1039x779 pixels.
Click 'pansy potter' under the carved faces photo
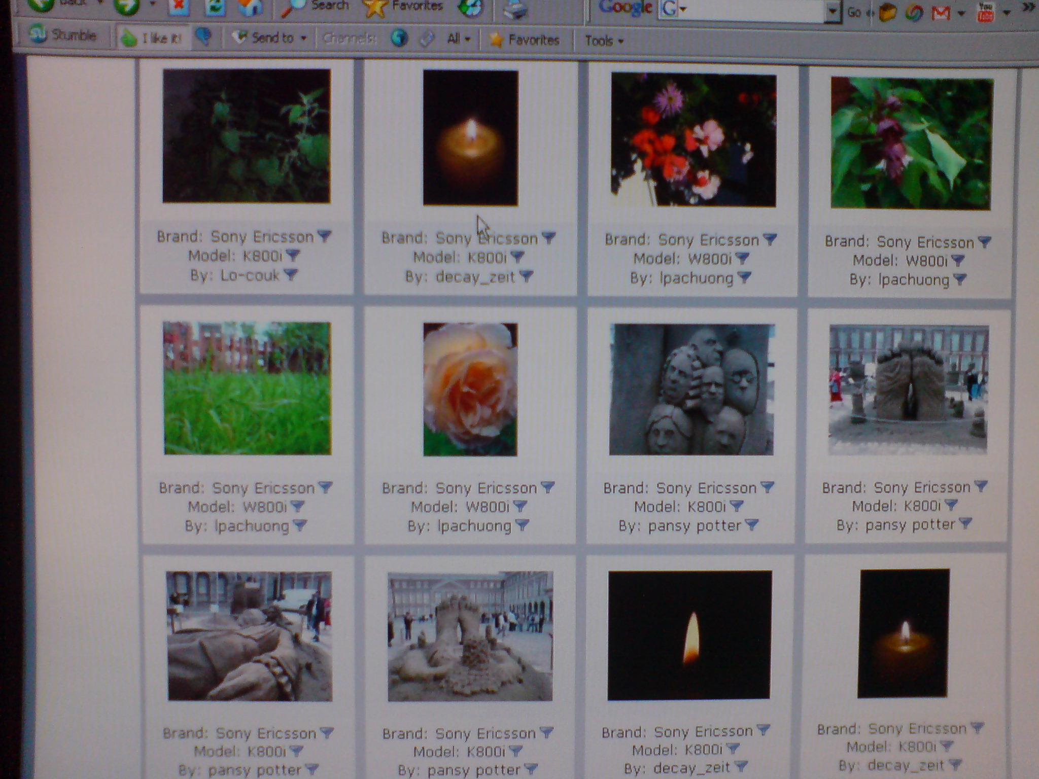pyautogui.click(x=695, y=525)
